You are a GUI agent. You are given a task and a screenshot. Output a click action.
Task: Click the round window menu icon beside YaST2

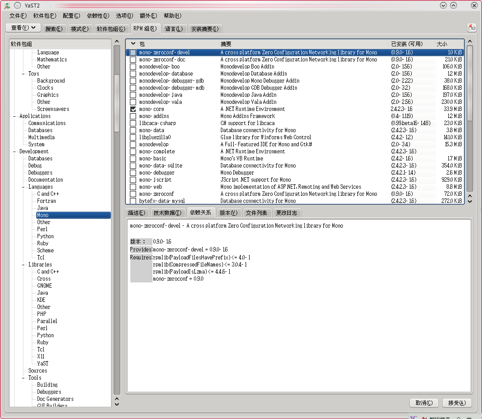point(18,6)
